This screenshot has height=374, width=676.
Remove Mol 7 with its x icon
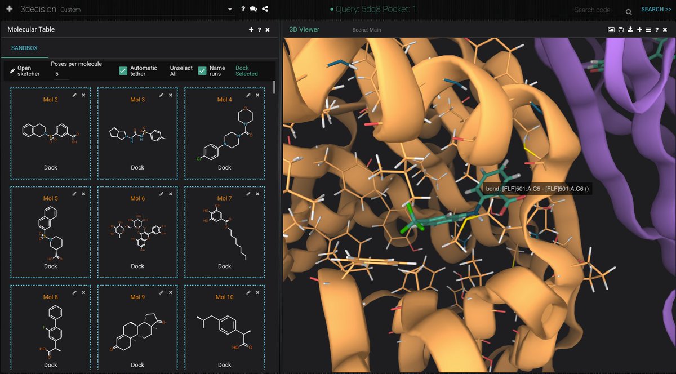point(257,194)
